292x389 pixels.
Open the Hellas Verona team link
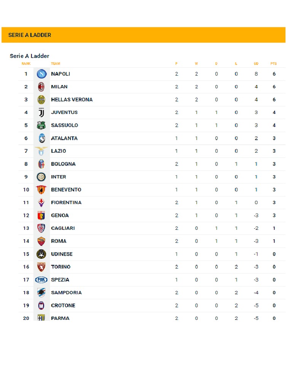[x=72, y=100]
